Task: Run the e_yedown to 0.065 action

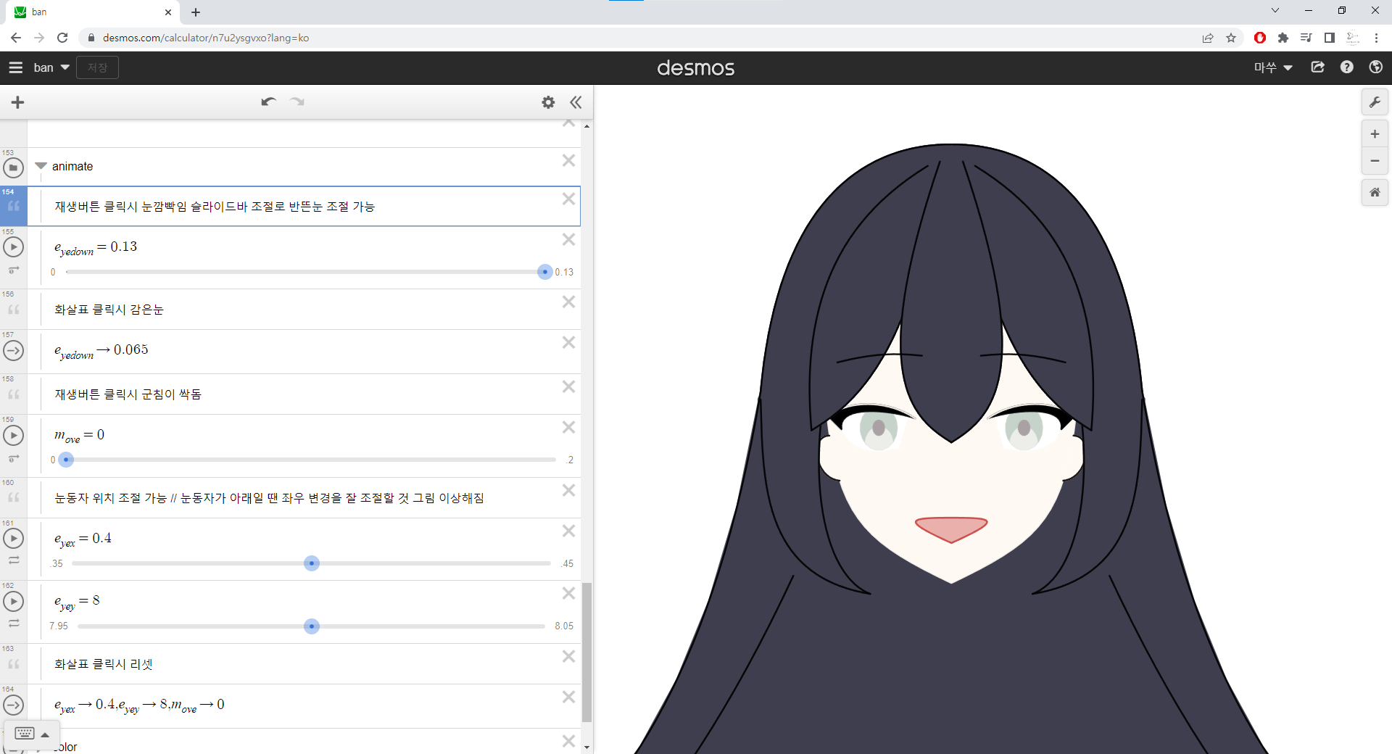Action: 13,351
